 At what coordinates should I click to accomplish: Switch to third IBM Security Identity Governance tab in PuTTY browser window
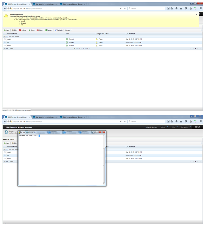pyautogui.click(x=73, y=117)
